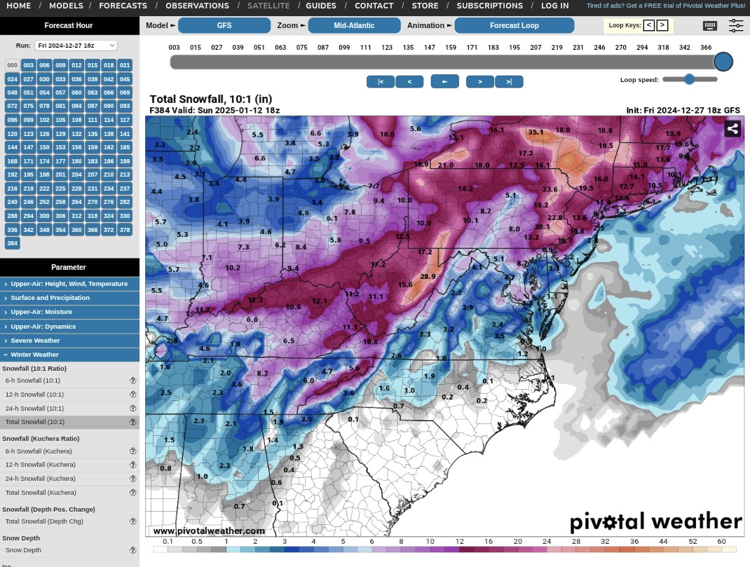The width and height of the screenshot is (750, 567).
Task: Click help icon for Total Snowfall (Depth Chg)
Action: click(132, 521)
